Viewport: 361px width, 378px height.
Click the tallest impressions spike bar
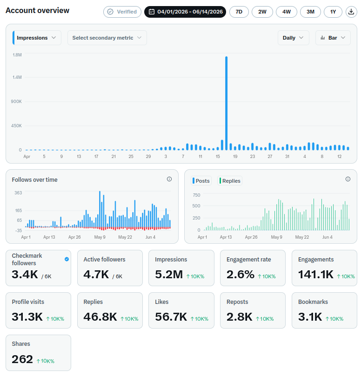coord(227,103)
